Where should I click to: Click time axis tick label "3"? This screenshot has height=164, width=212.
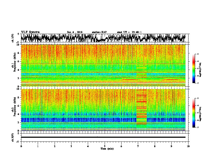point(71,146)
